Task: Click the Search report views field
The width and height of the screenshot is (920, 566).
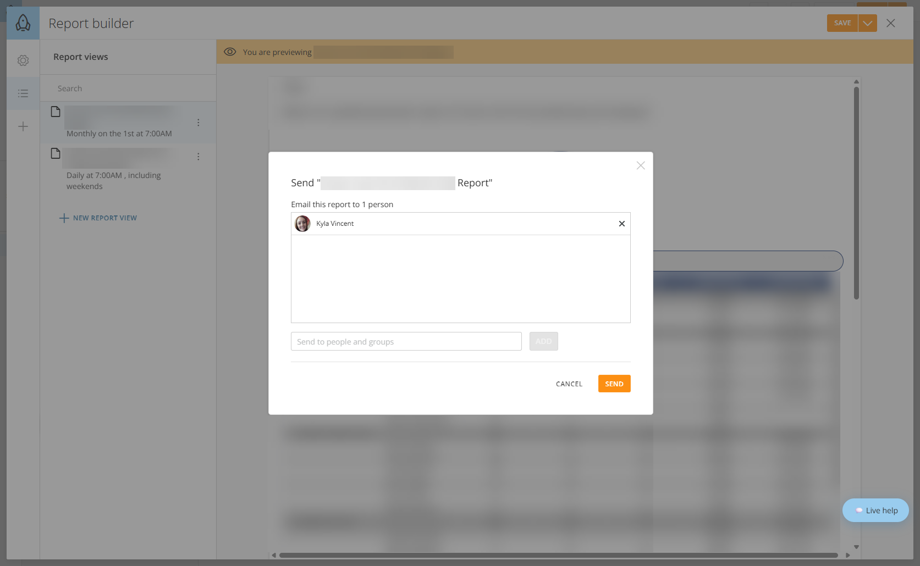Action: tap(128, 88)
